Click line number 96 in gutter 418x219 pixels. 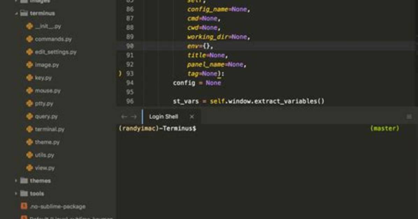pos(130,101)
